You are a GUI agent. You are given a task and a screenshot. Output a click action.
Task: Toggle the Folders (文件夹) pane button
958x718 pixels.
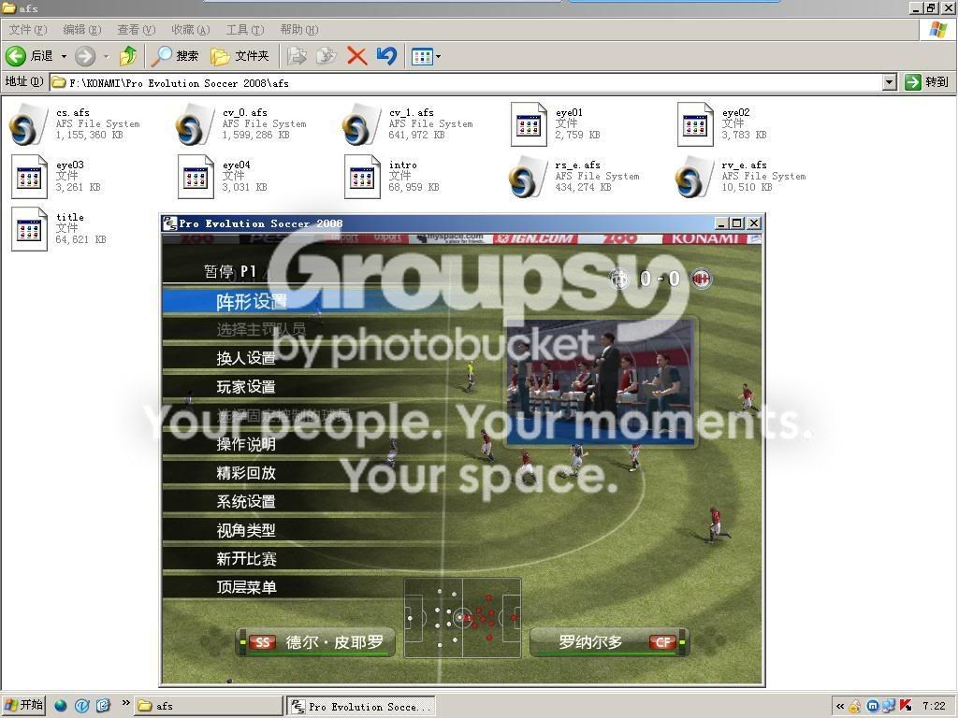[x=239, y=56]
